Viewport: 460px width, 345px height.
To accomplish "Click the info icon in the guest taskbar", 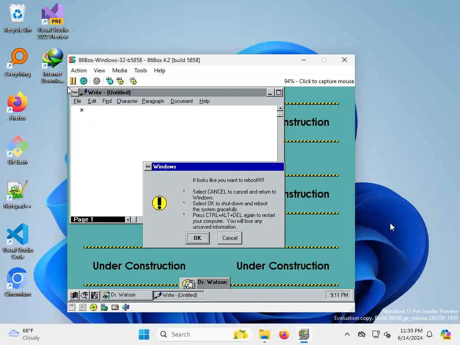I will click(95, 295).
